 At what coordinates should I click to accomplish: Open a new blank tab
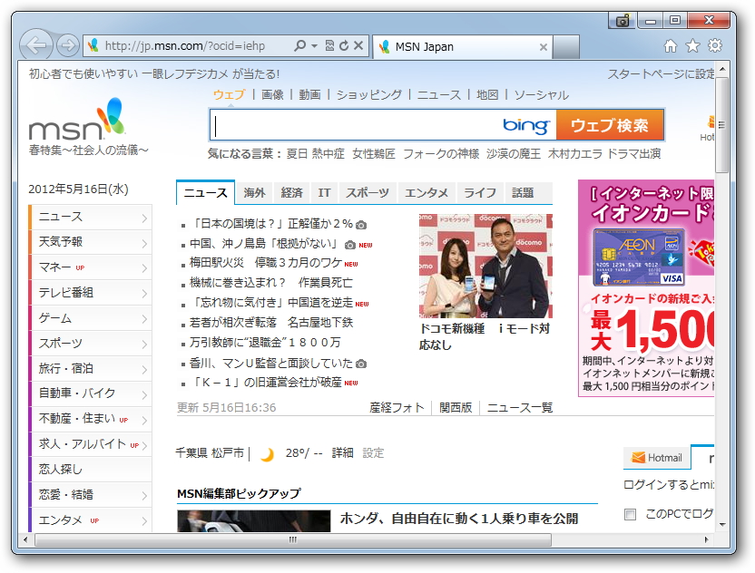pyautogui.click(x=565, y=46)
